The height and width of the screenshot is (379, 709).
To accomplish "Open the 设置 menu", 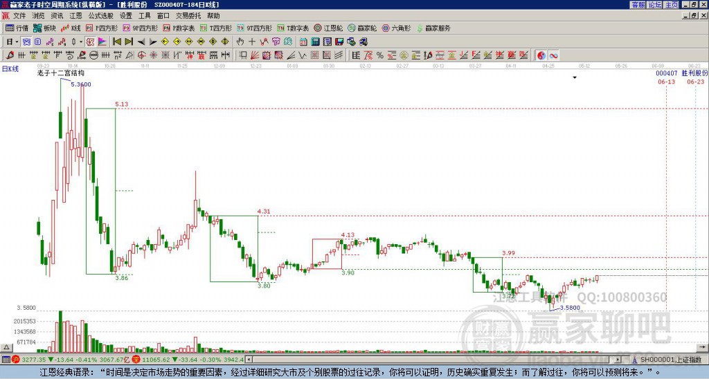I will pos(126,16).
